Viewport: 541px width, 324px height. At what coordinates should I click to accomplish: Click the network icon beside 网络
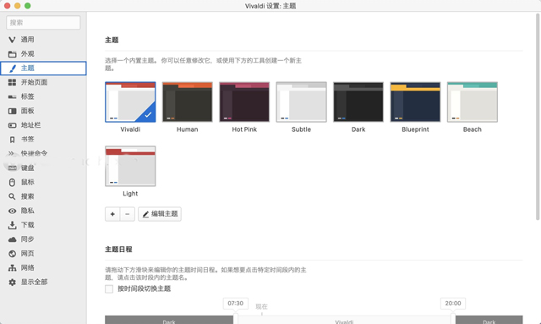[x=12, y=267]
